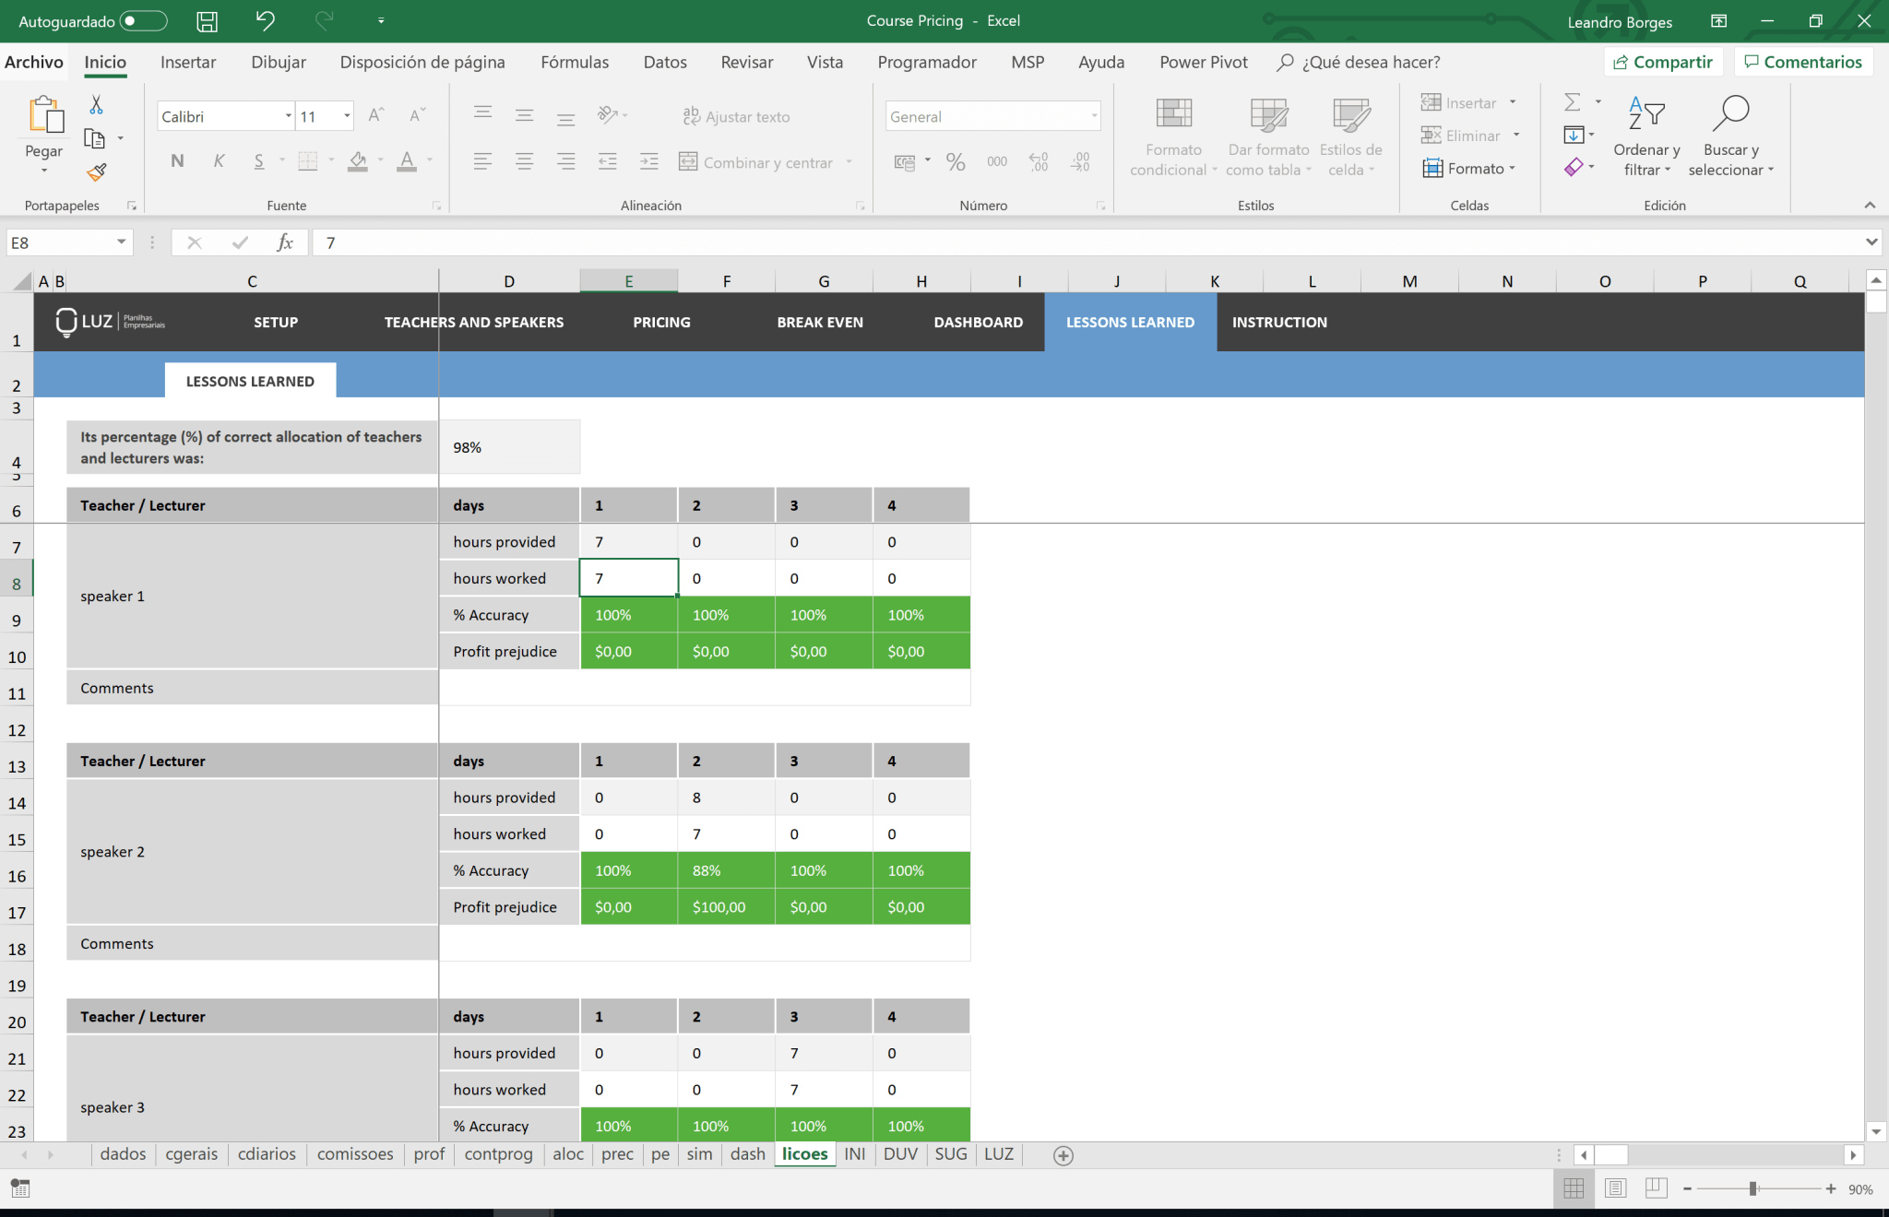Apply italic formatting with the K icon
The height and width of the screenshot is (1217, 1889).
219,160
